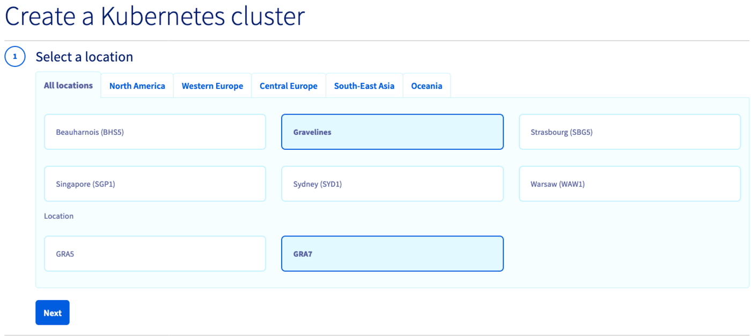Select the GRA5 datacenter option

click(x=154, y=254)
